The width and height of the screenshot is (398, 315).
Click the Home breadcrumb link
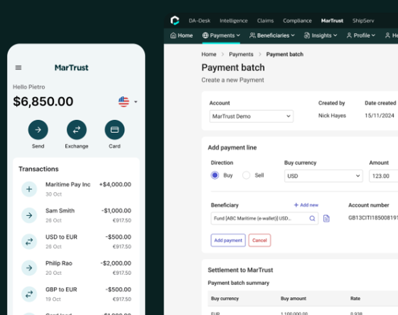[x=209, y=54]
